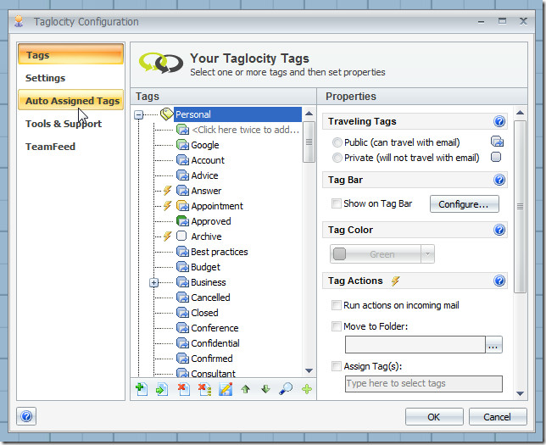Click tag list scroll down arrow

(x=309, y=371)
